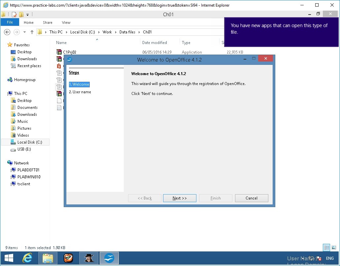Go up one folder level
This screenshot has height=266, width=340.
32,32
